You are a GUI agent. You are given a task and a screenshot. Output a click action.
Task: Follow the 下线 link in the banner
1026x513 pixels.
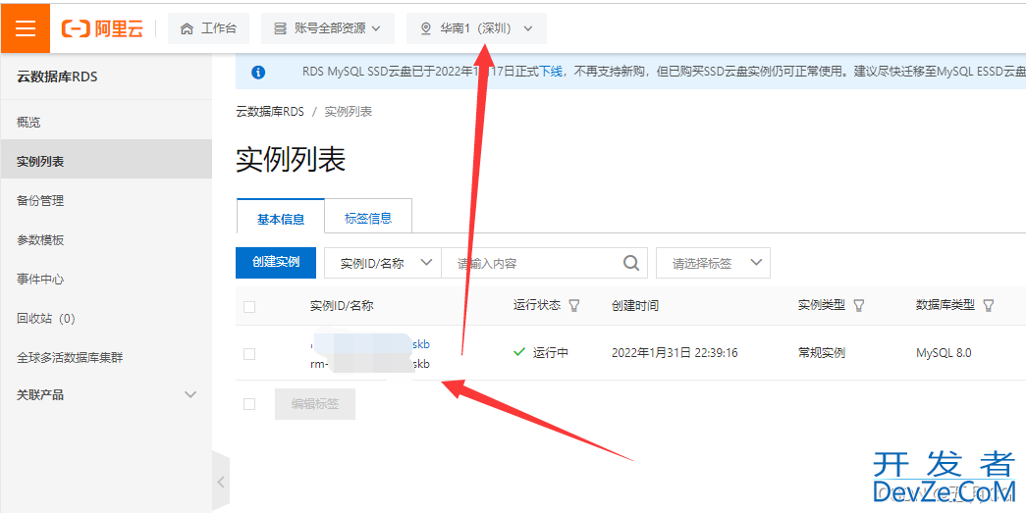pyautogui.click(x=550, y=72)
